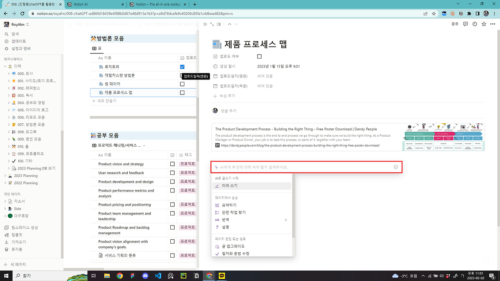Expand the 002. 레퍼런스 page

click(x=9, y=88)
